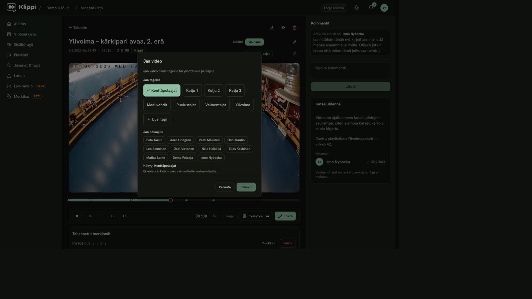Image resolution: width=532 pixels, height=299 pixels.
Task: Open notifications bell icon
Action: [x=371, y=8]
